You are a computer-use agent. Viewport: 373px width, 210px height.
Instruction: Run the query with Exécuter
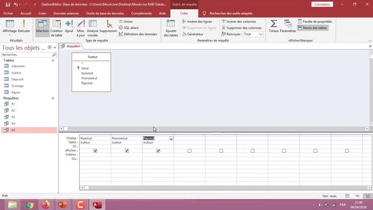tap(24, 26)
